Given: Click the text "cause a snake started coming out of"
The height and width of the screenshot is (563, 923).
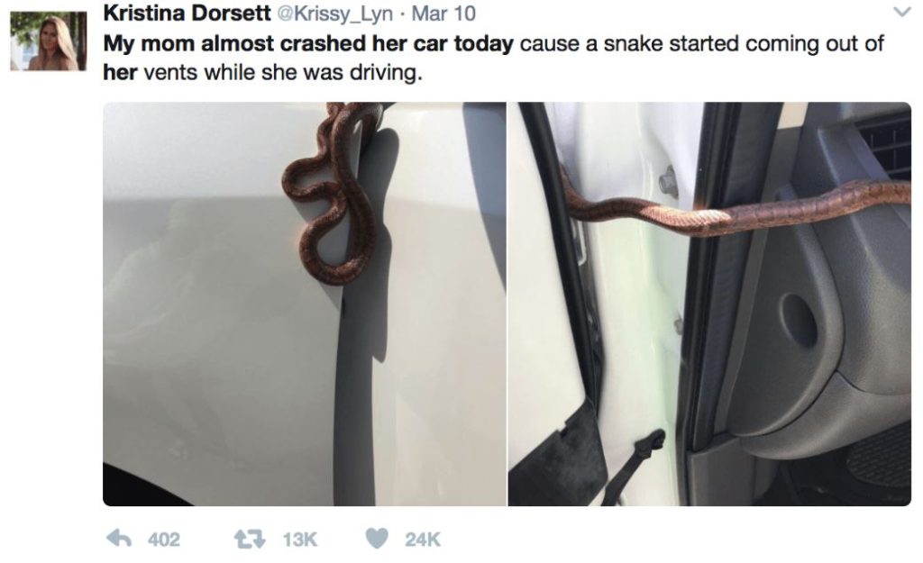Looking at the screenshot, I should point(701,43).
